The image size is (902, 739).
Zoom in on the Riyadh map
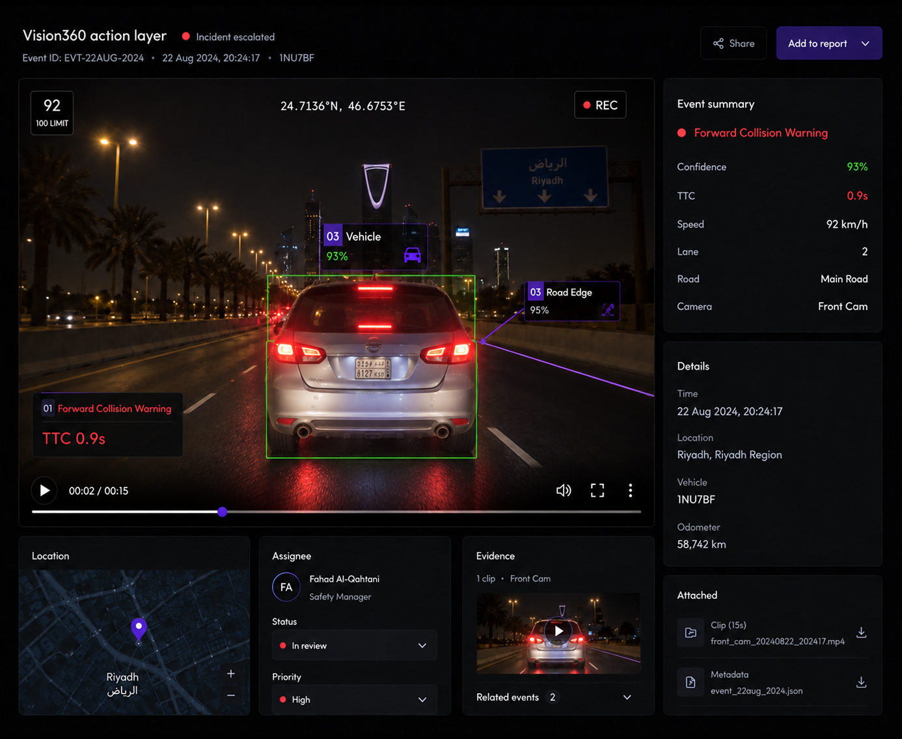tap(231, 674)
